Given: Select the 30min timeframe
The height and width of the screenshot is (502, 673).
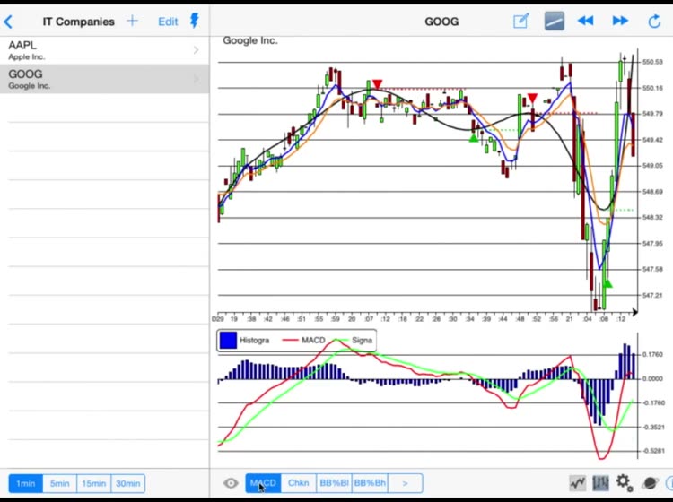Looking at the screenshot, I should pyautogui.click(x=128, y=483).
